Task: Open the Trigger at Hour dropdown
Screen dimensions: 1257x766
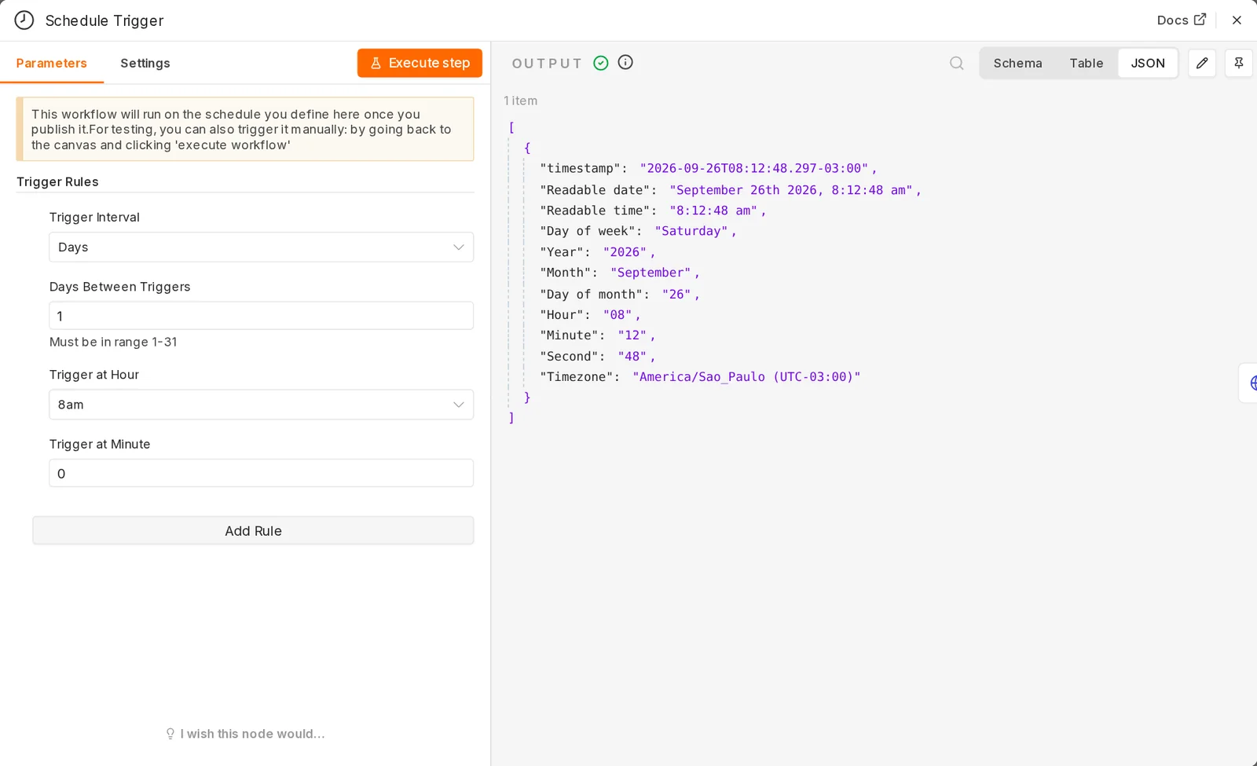Action: (261, 405)
